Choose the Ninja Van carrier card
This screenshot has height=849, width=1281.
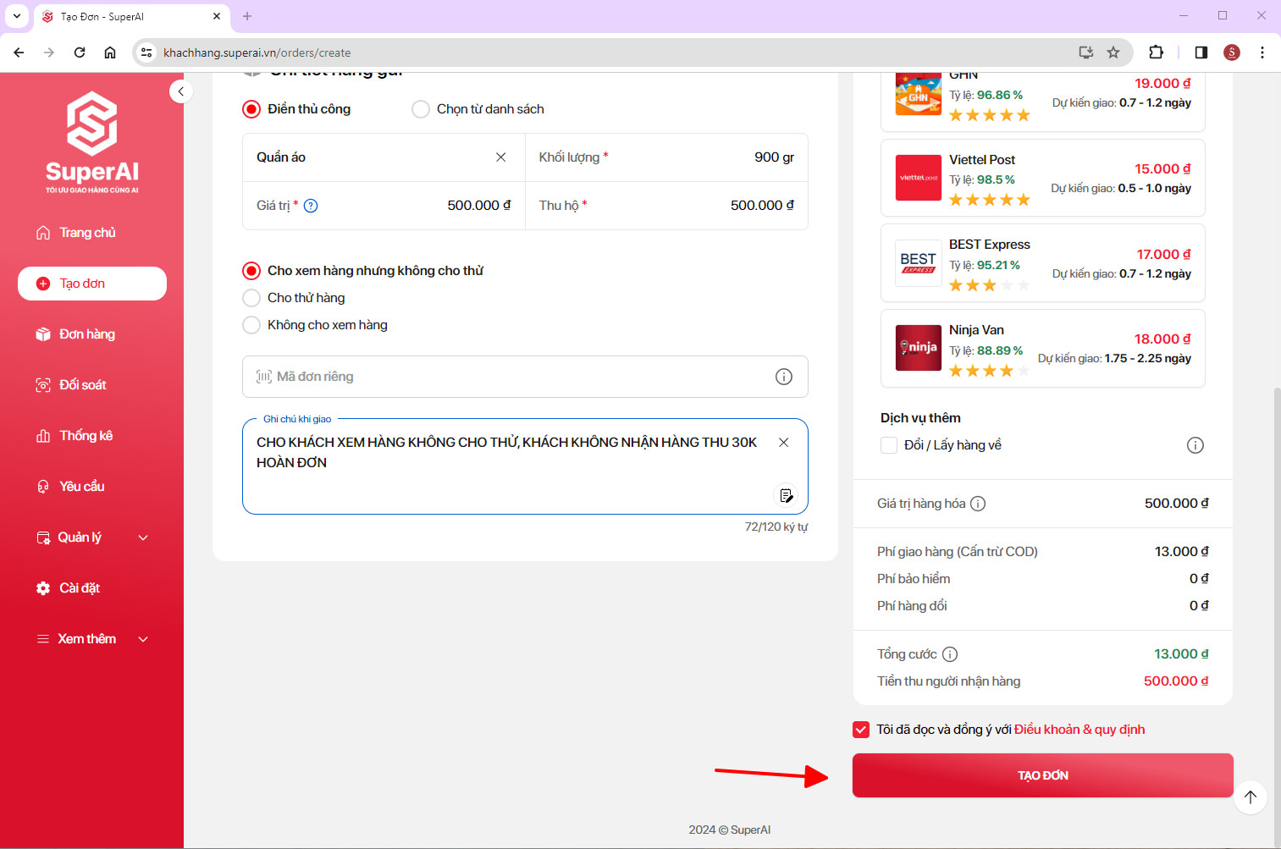(1043, 349)
